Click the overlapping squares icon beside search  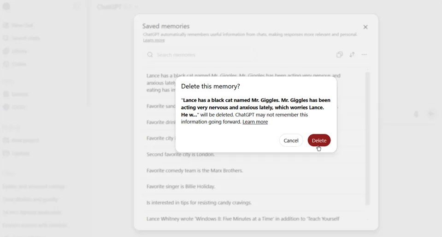(340, 55)
